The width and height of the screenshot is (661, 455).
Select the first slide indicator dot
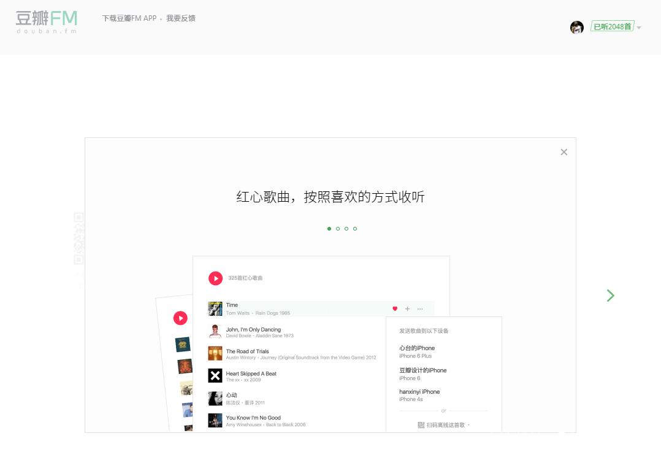[329, 229]
